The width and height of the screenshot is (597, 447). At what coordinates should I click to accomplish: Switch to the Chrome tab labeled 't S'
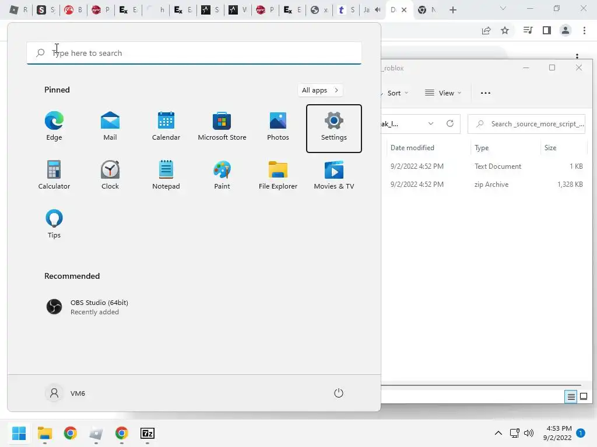(346, 10)
